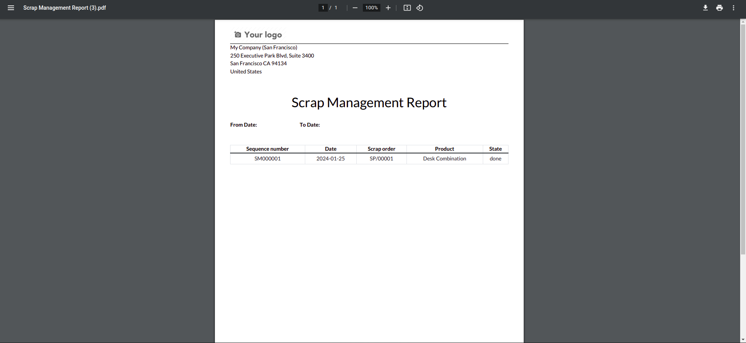
Task: Rotate the document counterclockwise
Action: [420, 8]
